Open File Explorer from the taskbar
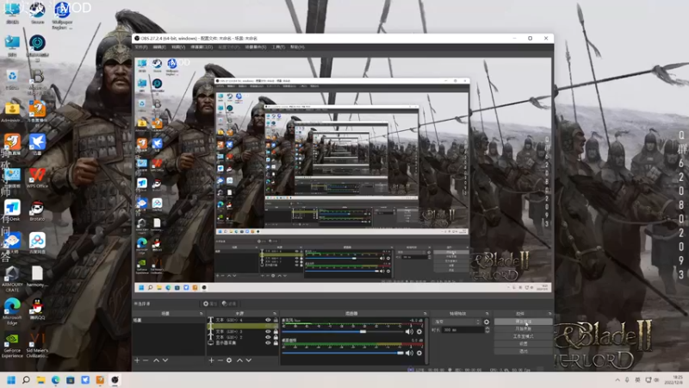 click(40, 379)
